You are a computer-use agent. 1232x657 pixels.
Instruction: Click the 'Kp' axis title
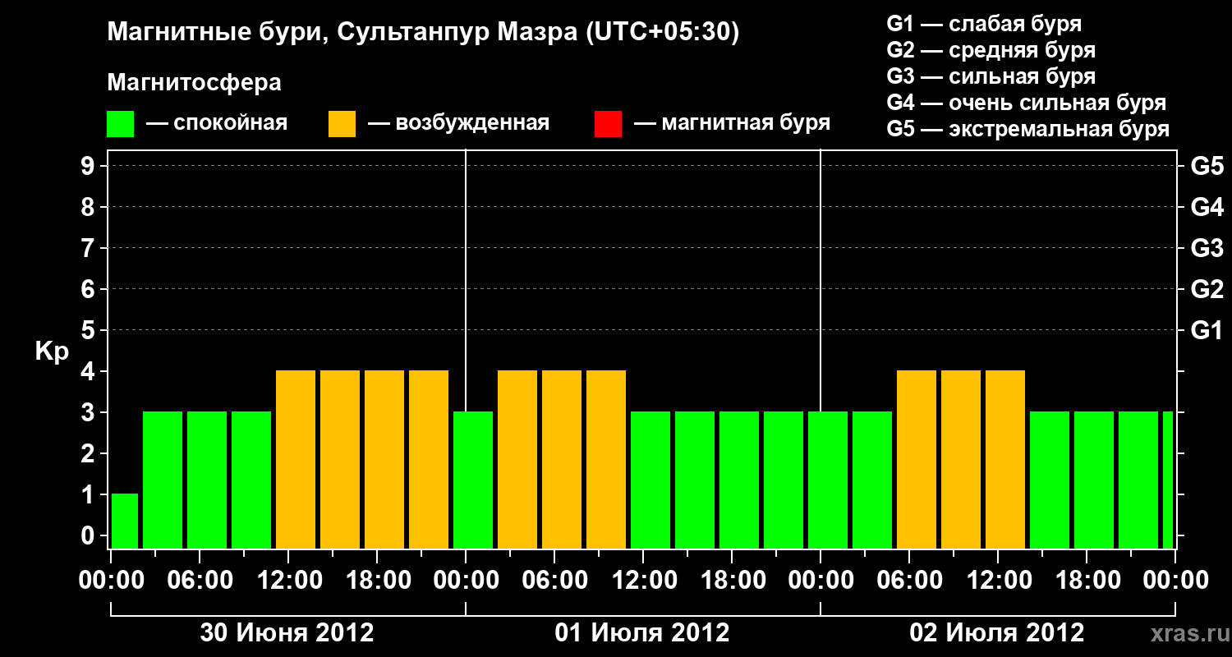pyautogui.click(x=52, y=351)
